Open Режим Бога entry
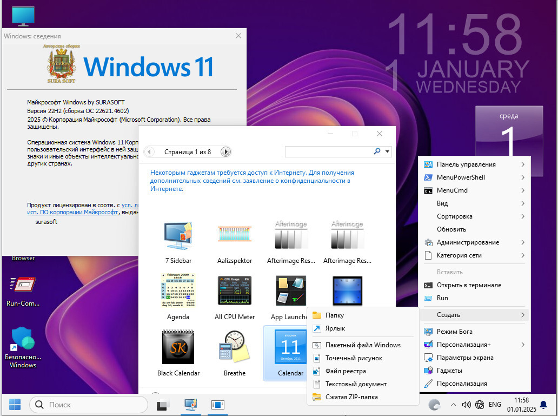Screen dimensions: 558x416 pos(474,332)
